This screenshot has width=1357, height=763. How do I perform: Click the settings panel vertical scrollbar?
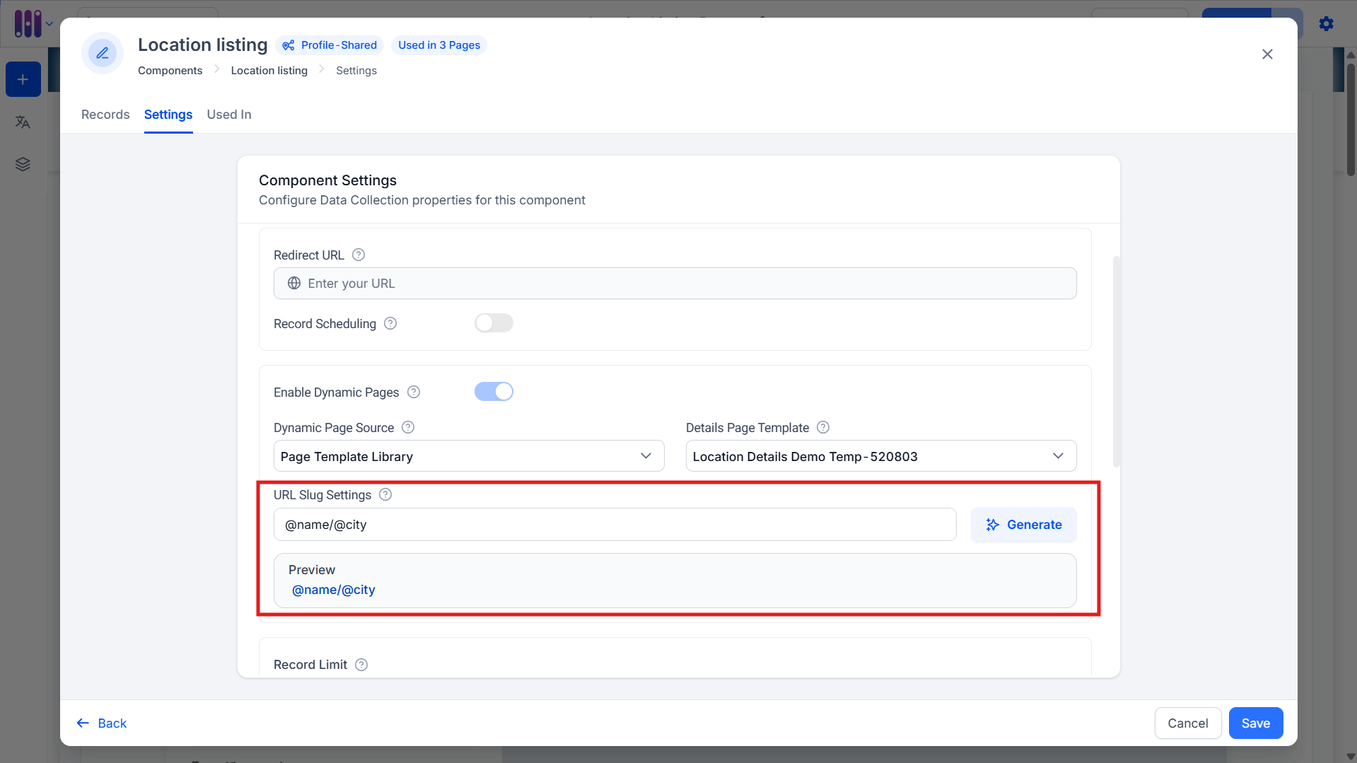[x=1117, y=361]
